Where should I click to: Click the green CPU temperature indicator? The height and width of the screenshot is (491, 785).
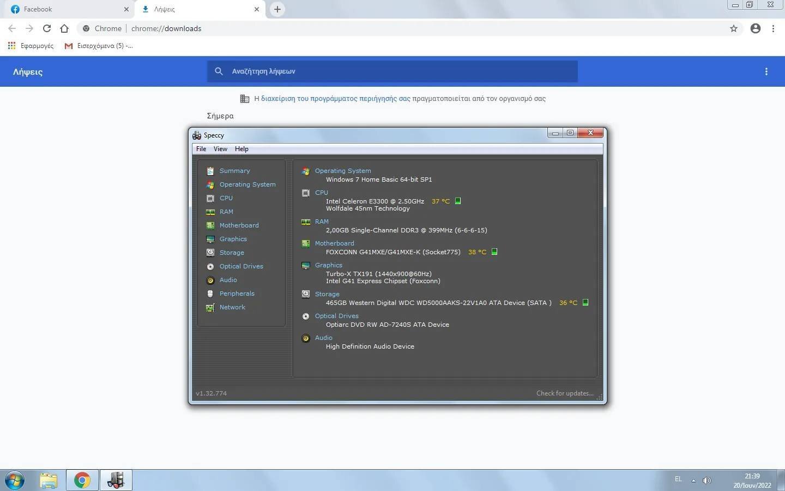(458, 201)
